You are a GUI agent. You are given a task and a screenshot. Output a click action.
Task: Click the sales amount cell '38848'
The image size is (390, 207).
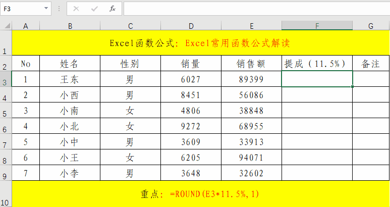251,111
